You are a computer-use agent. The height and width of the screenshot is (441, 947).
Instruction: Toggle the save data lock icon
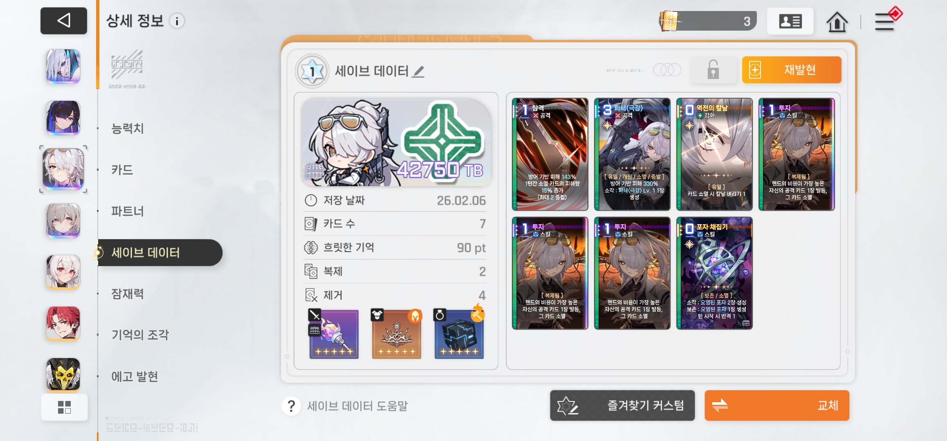point(713,70)
